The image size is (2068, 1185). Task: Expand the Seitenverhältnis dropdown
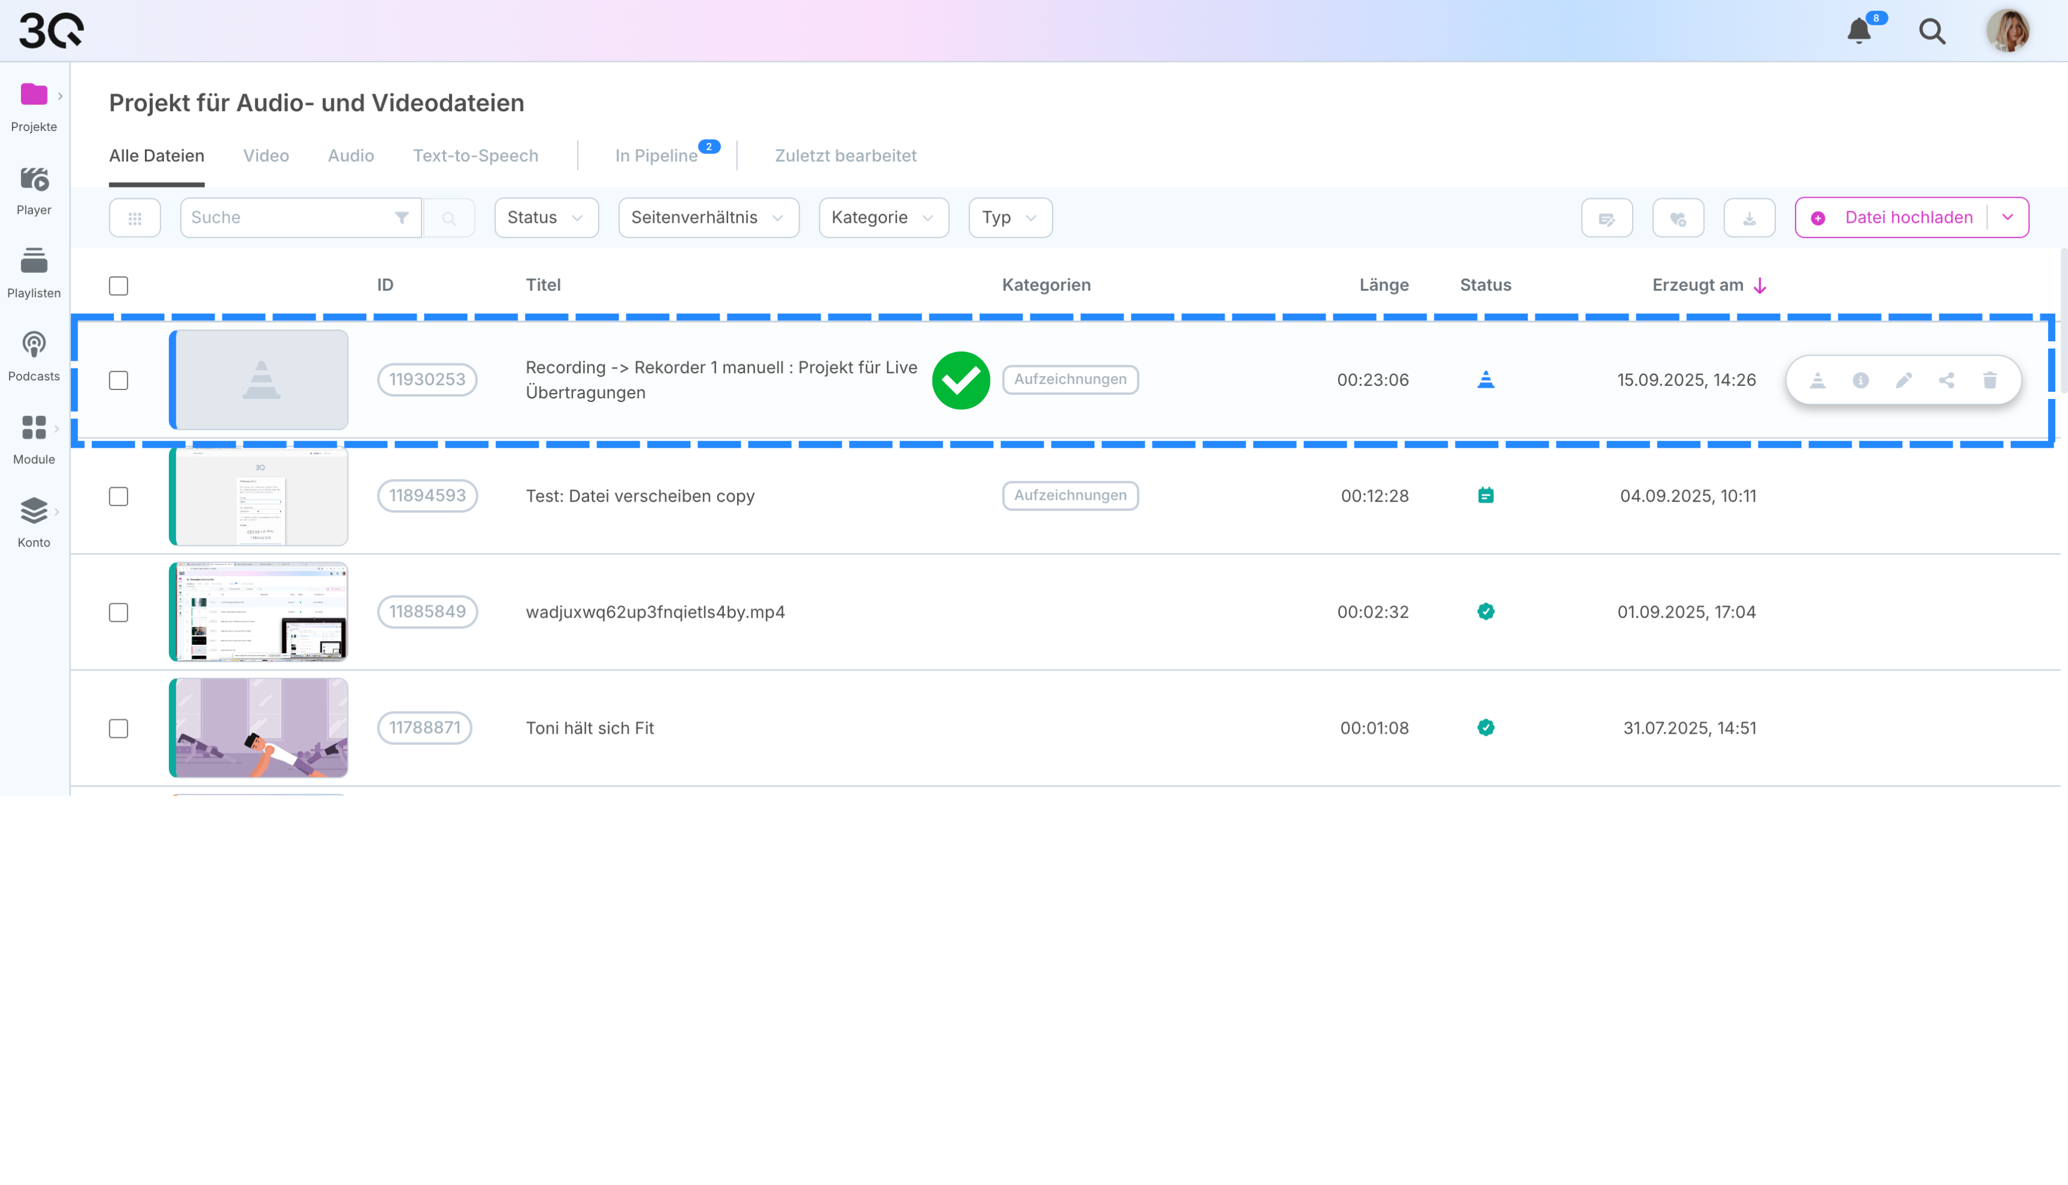[708, 218]
